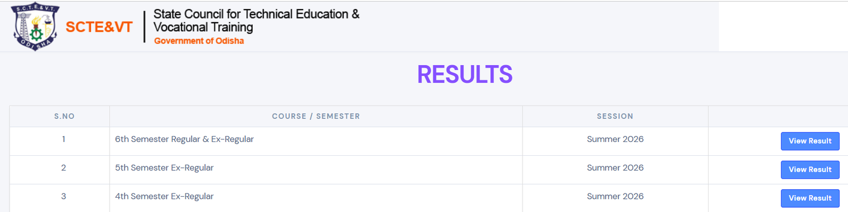
Task: Open View Result for 4th Semester Ex-Regular
Action: pyautogui.click(x=810, y=198)
